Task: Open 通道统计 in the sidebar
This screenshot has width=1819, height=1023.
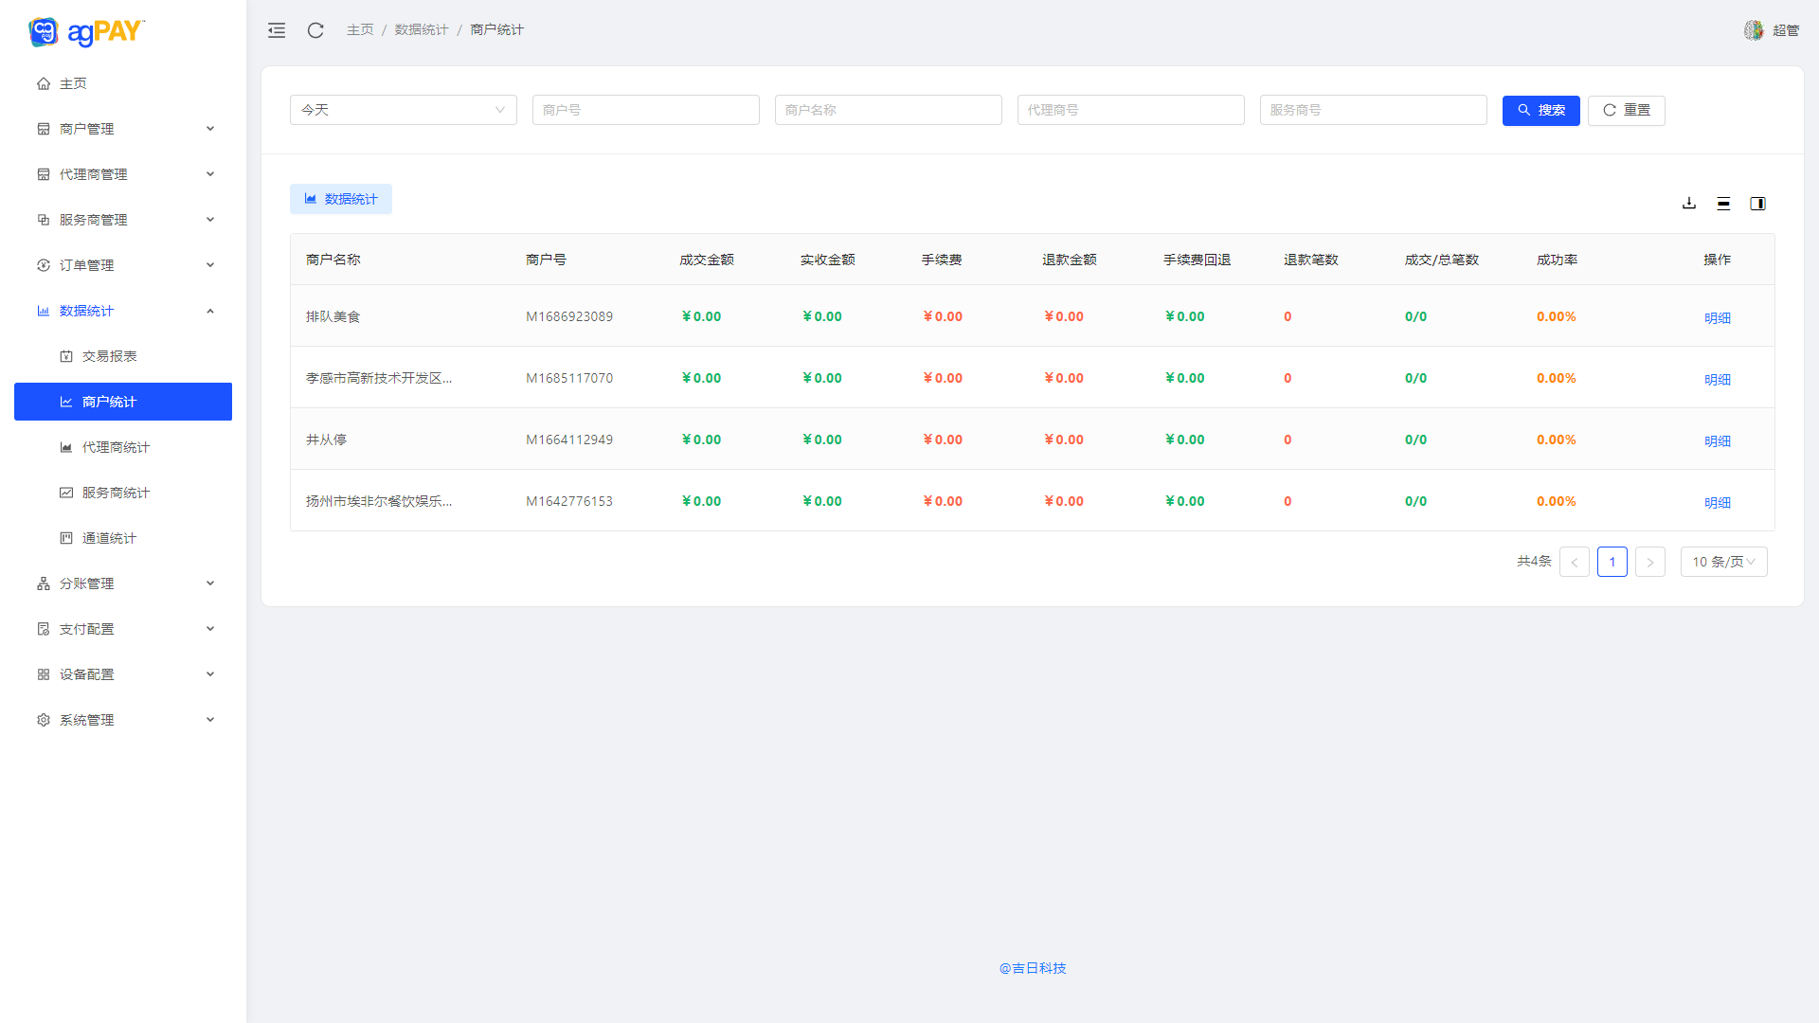Action: tap(109, 538)
